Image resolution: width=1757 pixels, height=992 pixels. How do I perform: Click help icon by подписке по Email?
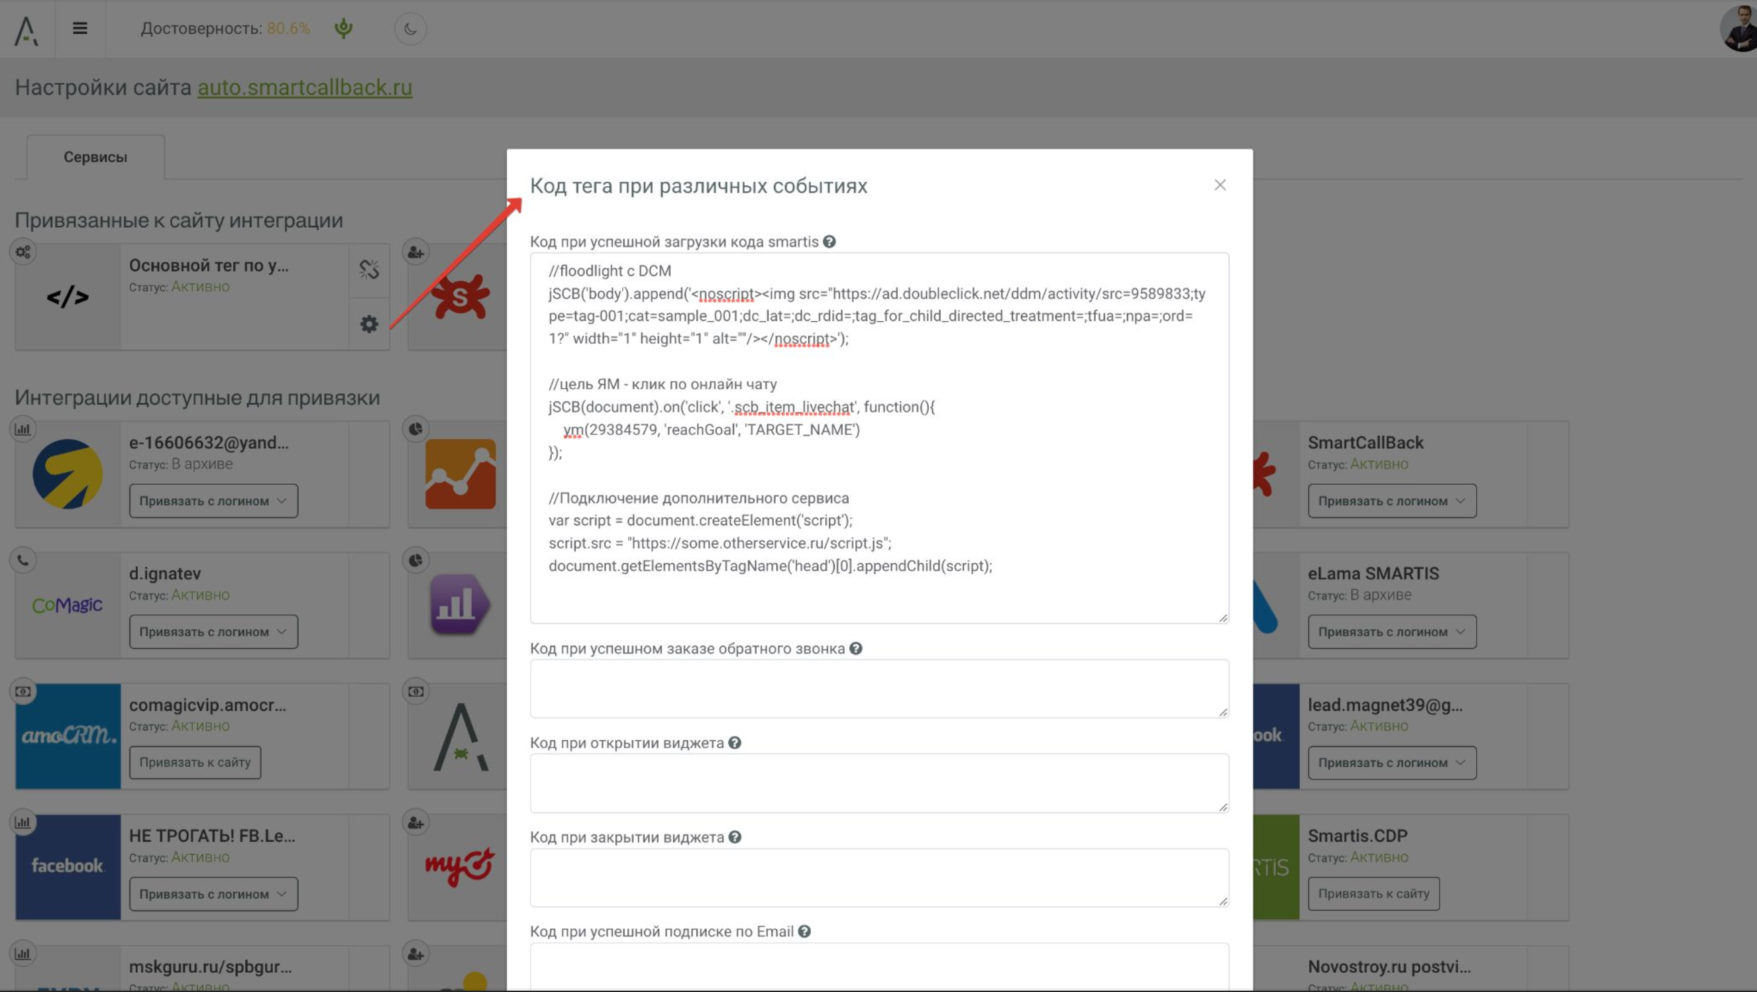(x=804, y=931)
